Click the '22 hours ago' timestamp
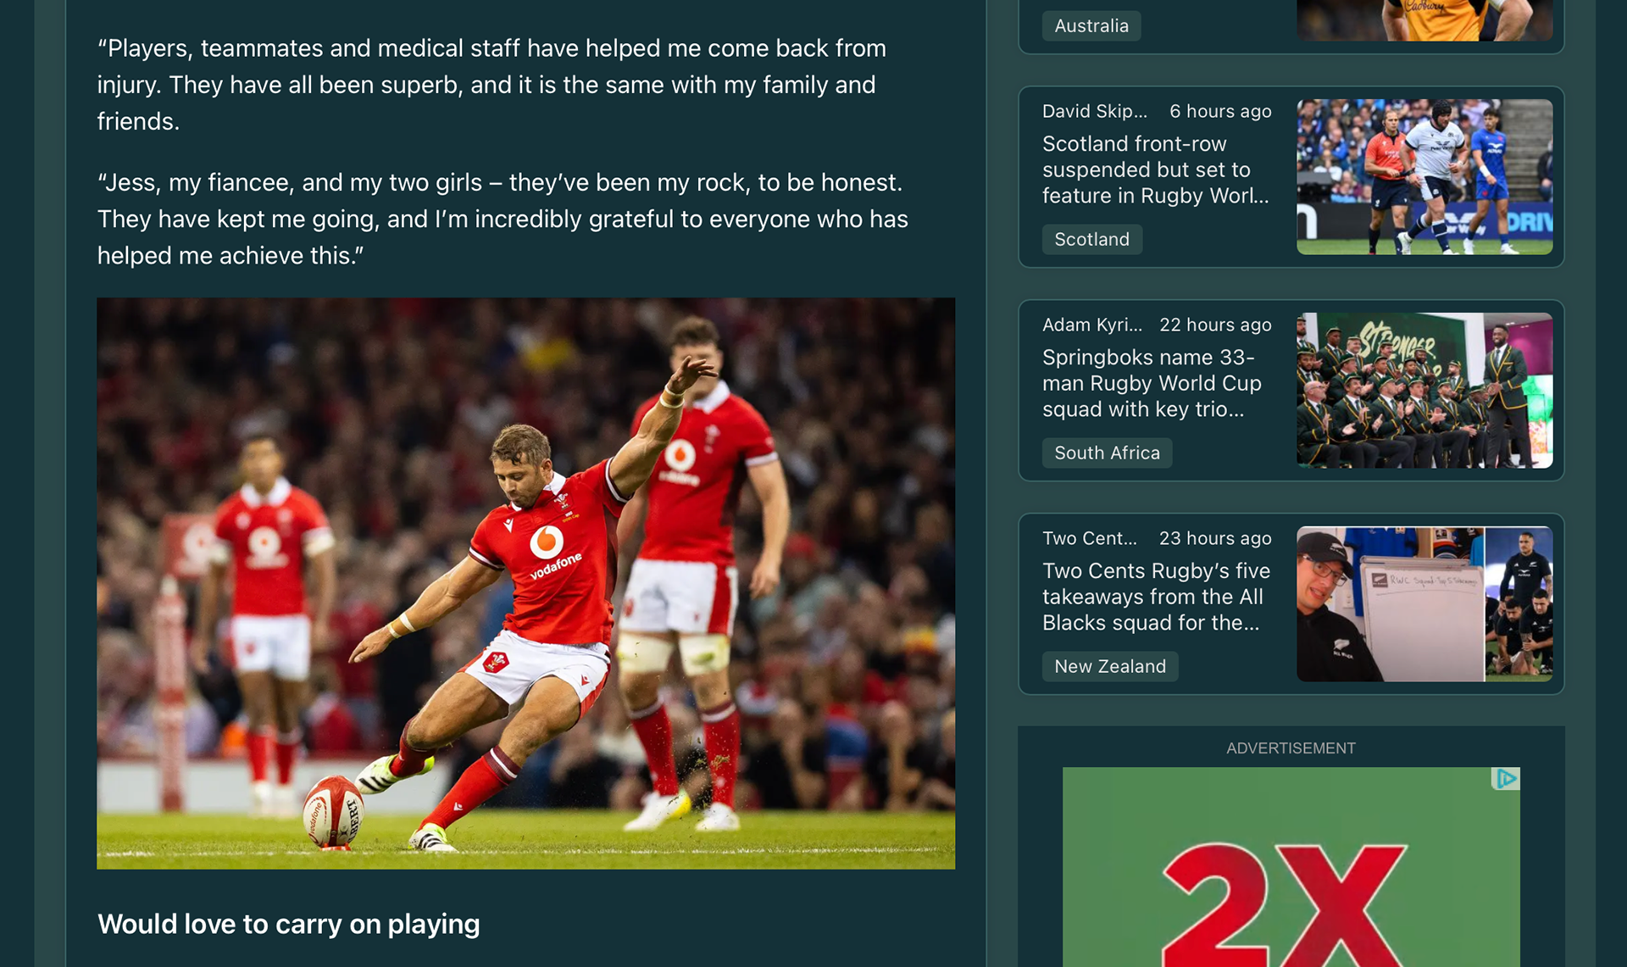 [x=1215, y=325]
